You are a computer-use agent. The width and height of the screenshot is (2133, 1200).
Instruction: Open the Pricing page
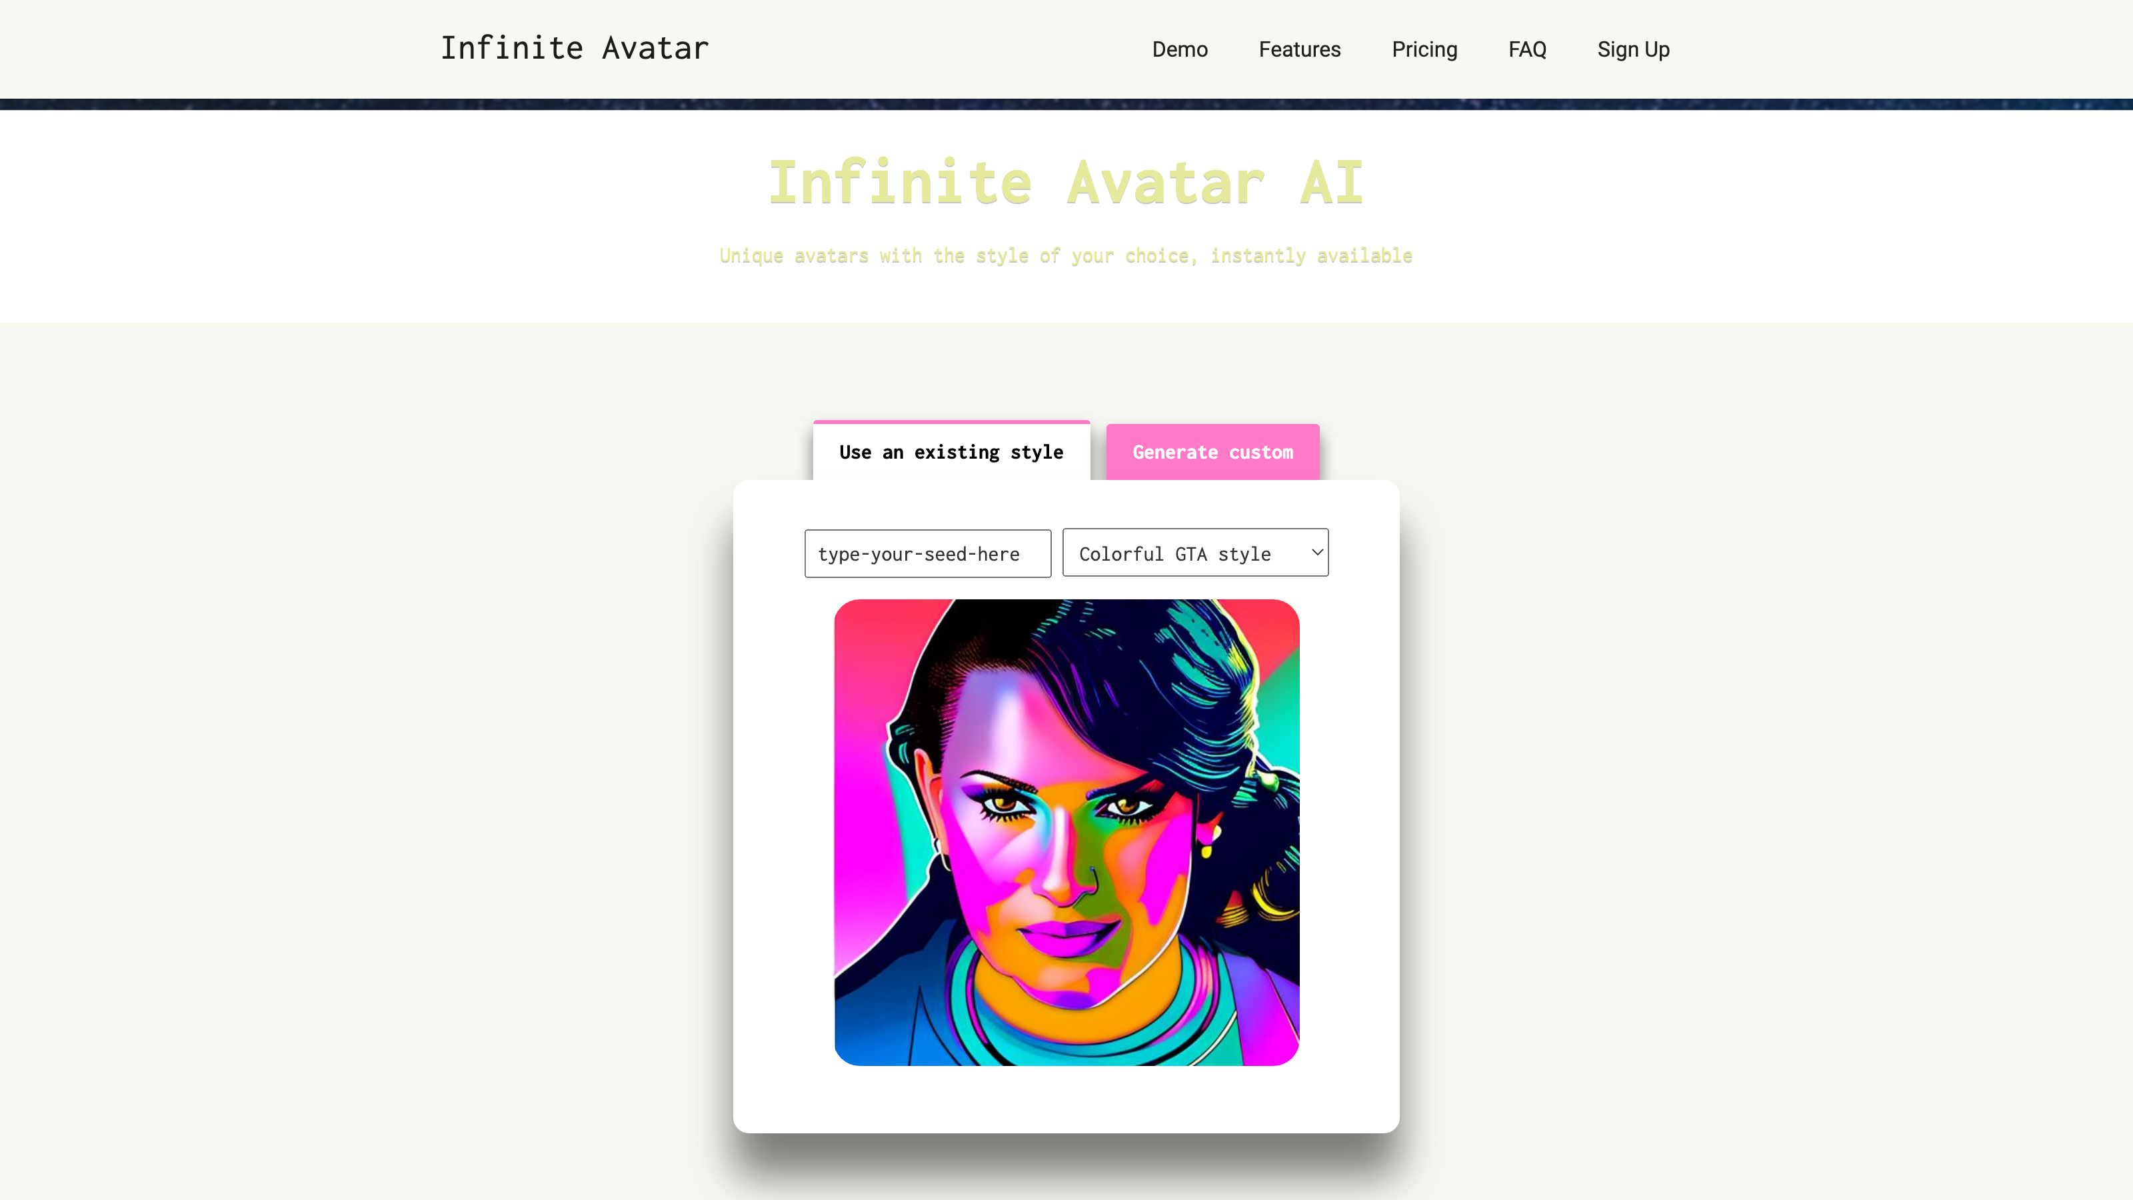pos(1424,49)
